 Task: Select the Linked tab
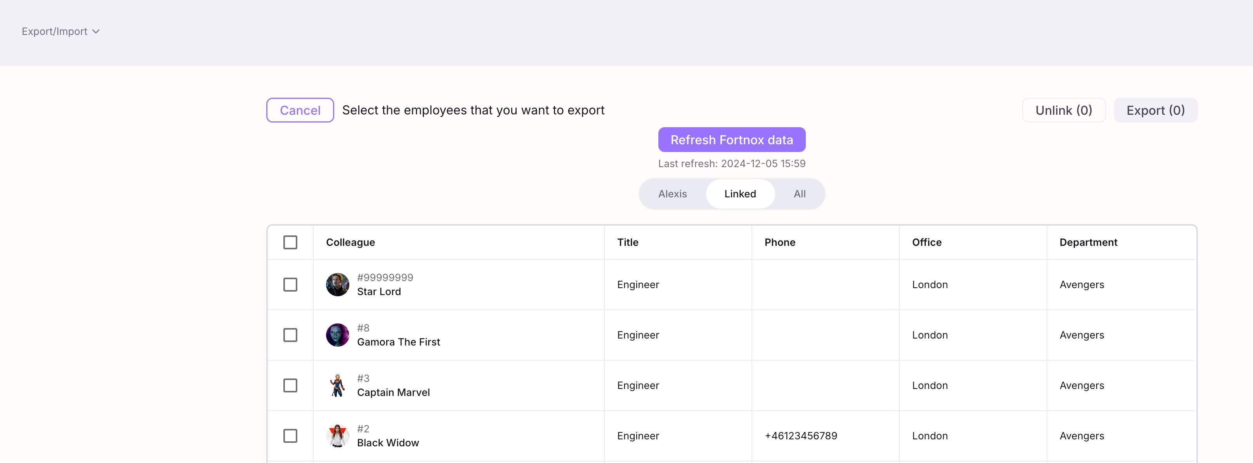(x=740, y=194)
